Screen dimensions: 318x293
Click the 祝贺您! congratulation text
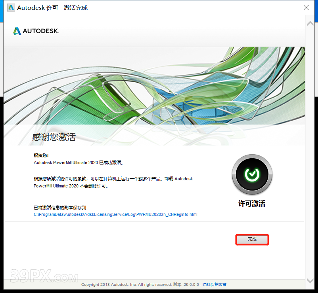tap(41, 155)
